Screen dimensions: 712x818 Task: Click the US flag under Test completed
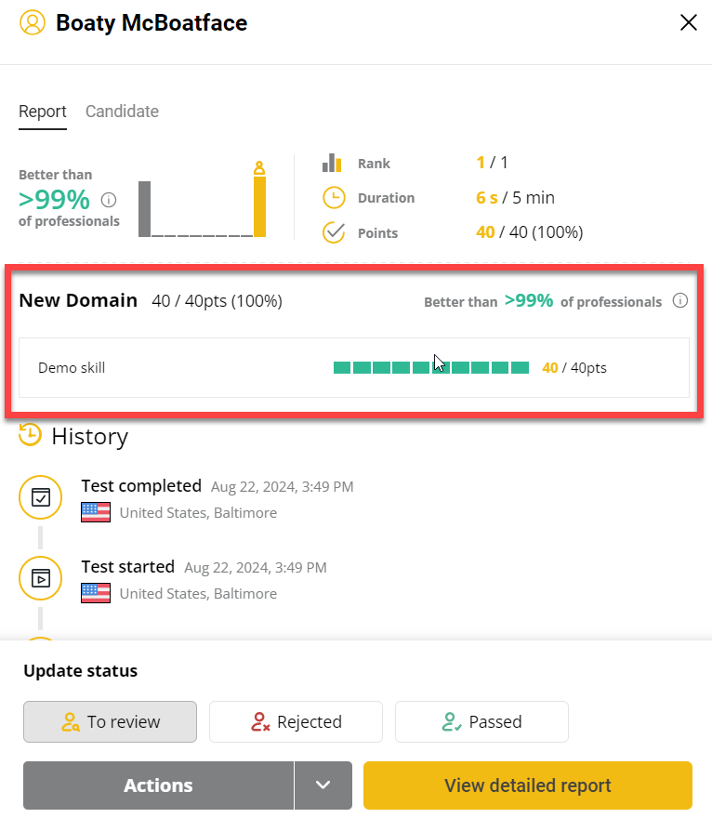[96, 512]
